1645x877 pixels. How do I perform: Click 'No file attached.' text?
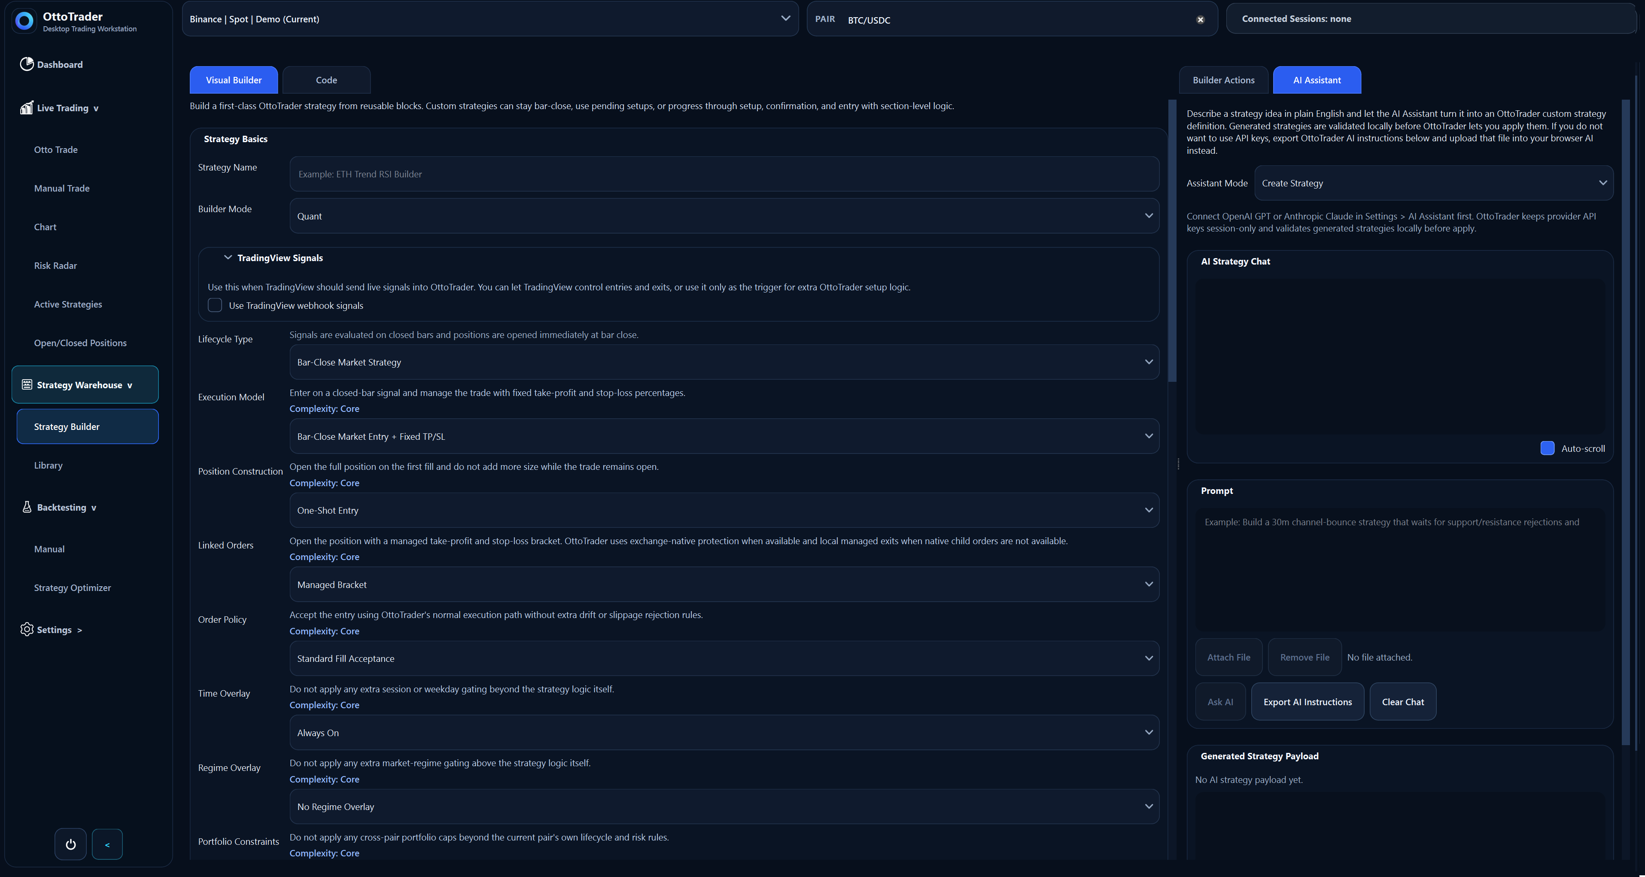[1379, 657]
